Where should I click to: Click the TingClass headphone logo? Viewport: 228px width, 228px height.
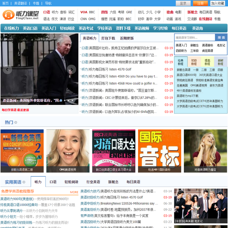coord(21,15)
